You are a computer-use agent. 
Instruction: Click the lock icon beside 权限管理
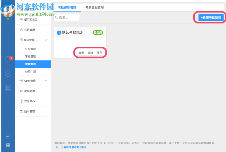[x=21, y=30]
